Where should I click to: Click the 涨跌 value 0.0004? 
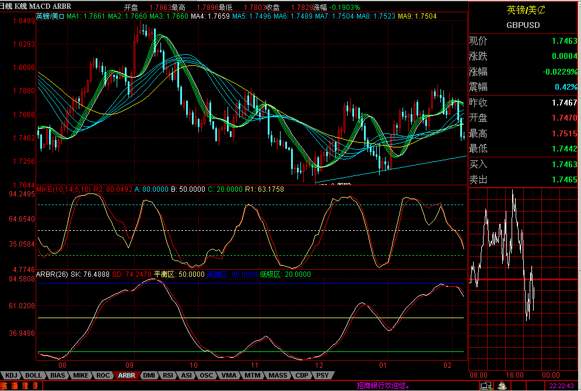(x=564, y=57)
